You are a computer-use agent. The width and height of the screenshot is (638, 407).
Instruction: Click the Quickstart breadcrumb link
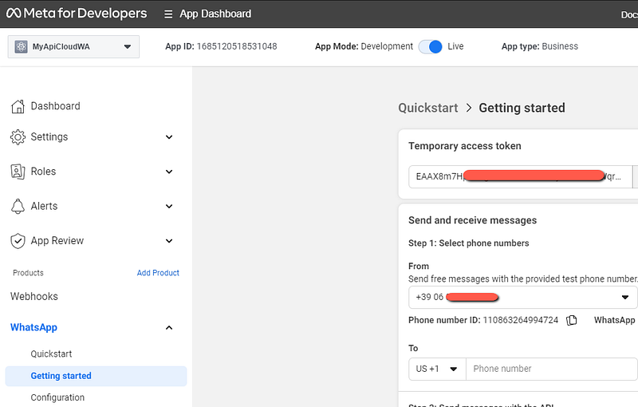[428, 108]
